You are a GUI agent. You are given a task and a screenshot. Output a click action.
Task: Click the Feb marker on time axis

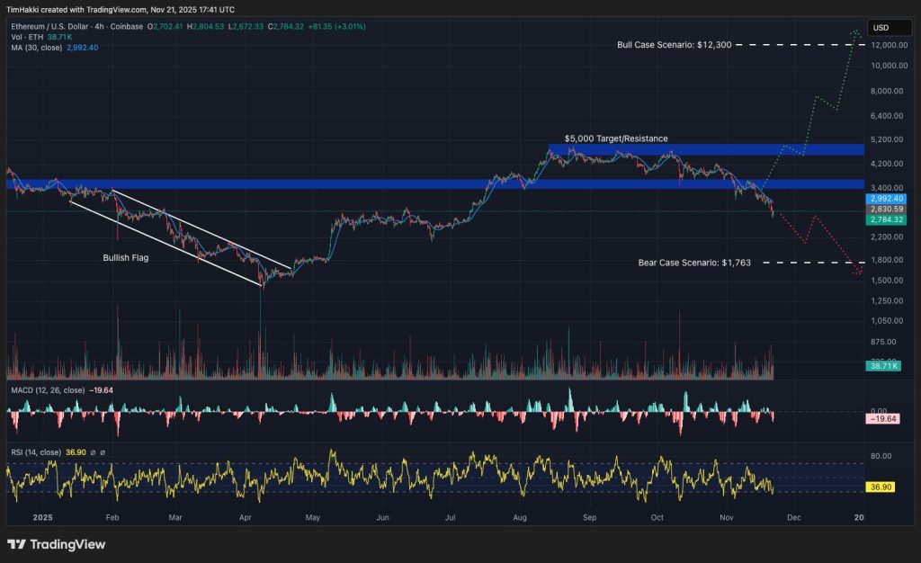(112, 518)
